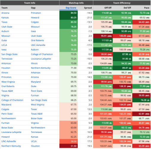Open Texas link in Team column, Colgate row
The width and height of the screenshot is (151, 149).
(x=4, y=22)
